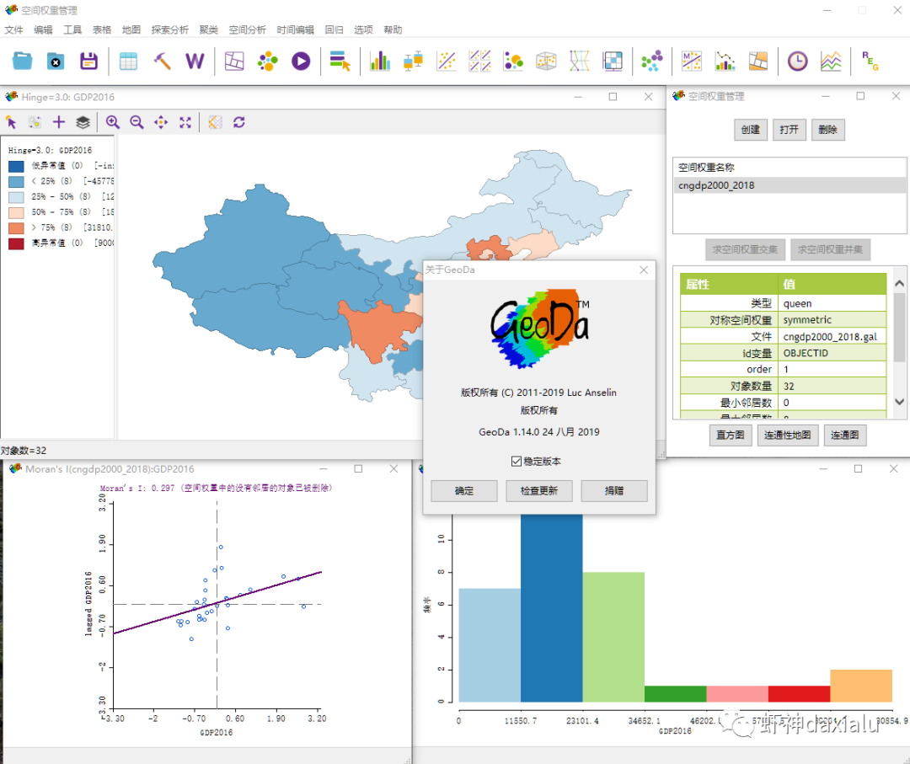Click the cngdp2000_2018.gal file cell
Viewport: 910px width, 764px height.
click(x=832, y=336)
